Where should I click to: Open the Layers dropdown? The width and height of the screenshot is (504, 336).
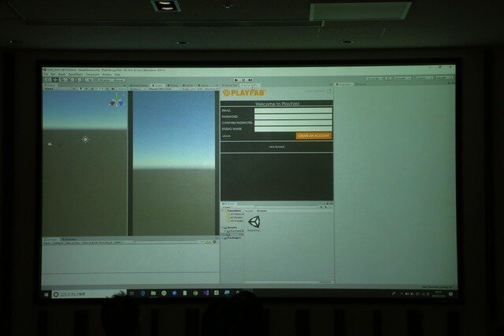423,78
